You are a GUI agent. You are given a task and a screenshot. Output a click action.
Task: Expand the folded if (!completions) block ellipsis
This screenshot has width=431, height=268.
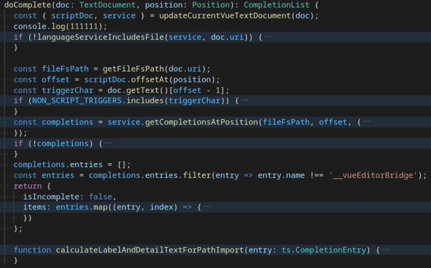coord(108,144)
